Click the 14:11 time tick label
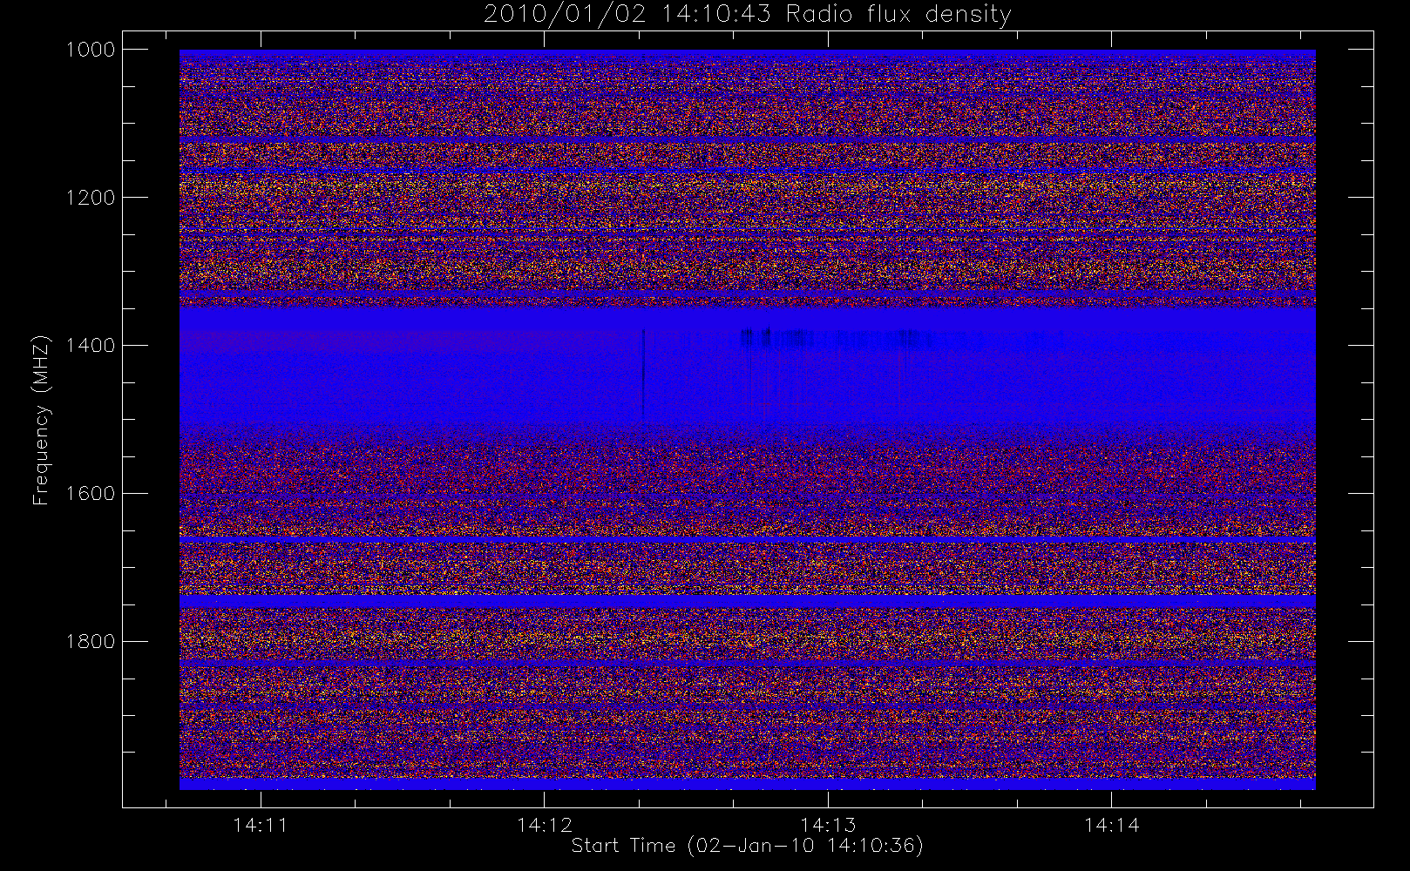The image size is (1410, 871). (x=261, y=825)
